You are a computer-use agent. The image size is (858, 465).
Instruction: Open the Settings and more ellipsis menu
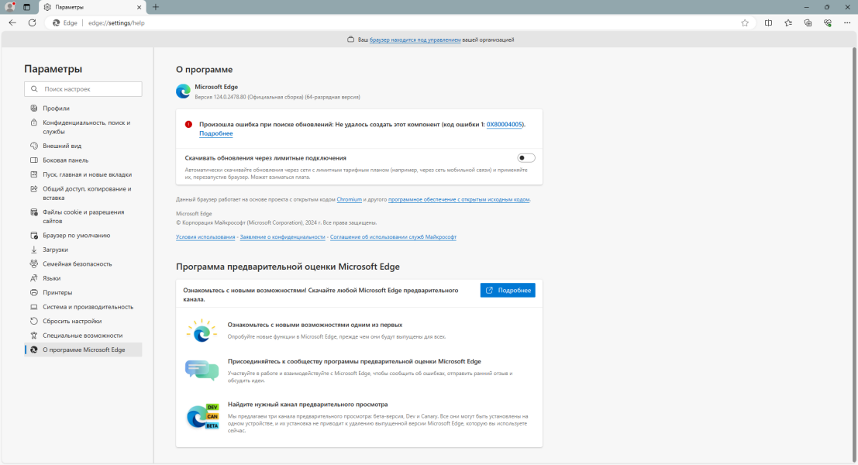click(x=848, y=23)
